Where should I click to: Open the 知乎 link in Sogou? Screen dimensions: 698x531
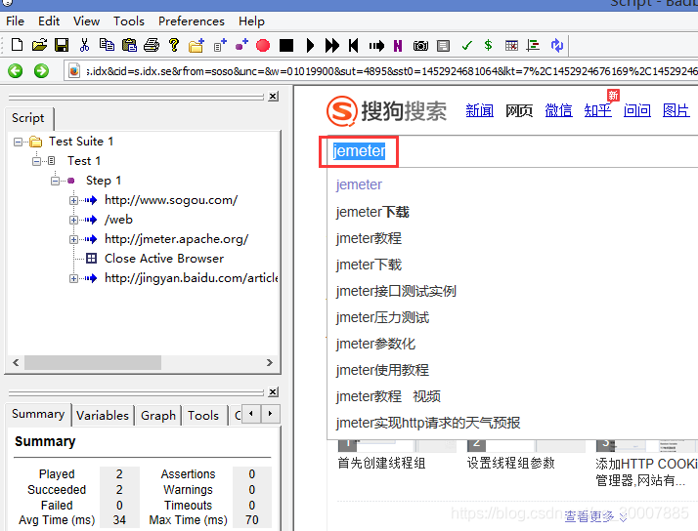click(597, 110)
